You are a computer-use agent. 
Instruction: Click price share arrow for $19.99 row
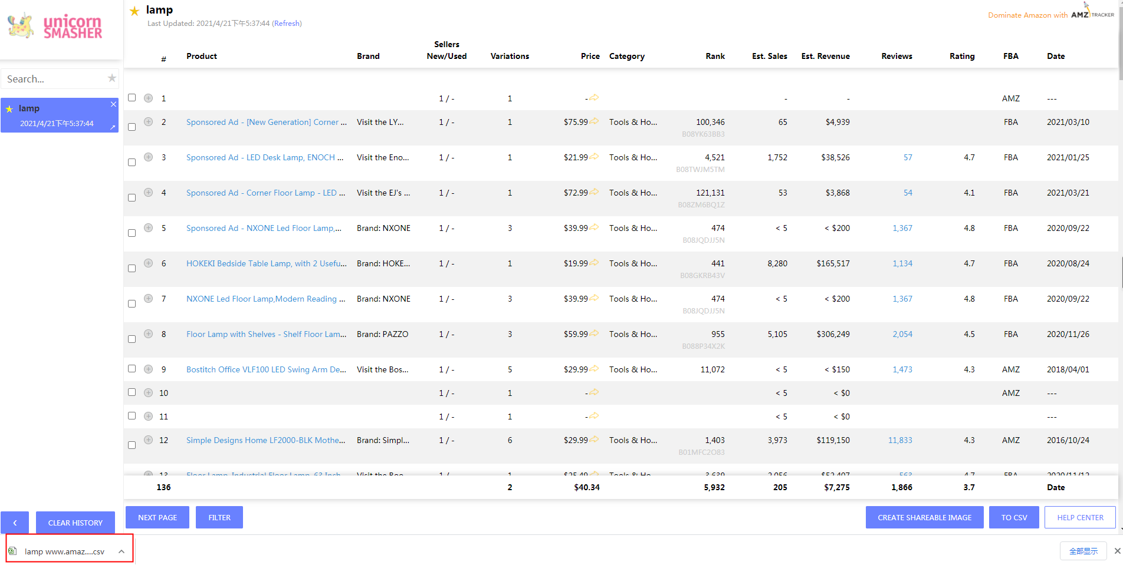click(594, 263)
